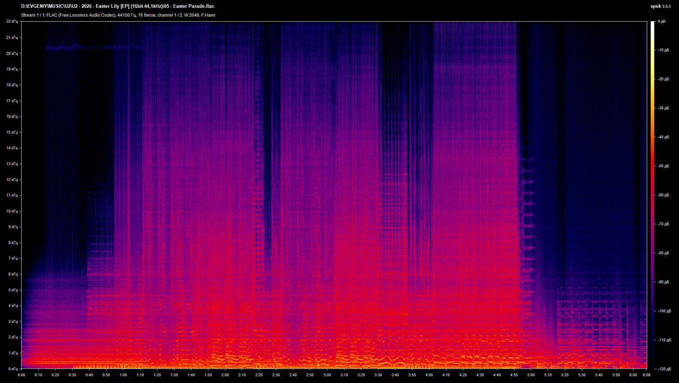The height and width of the screenshot is (383, 679).
Task: Click the '-110 дБ' level on the scale
Action: point(665,340)
